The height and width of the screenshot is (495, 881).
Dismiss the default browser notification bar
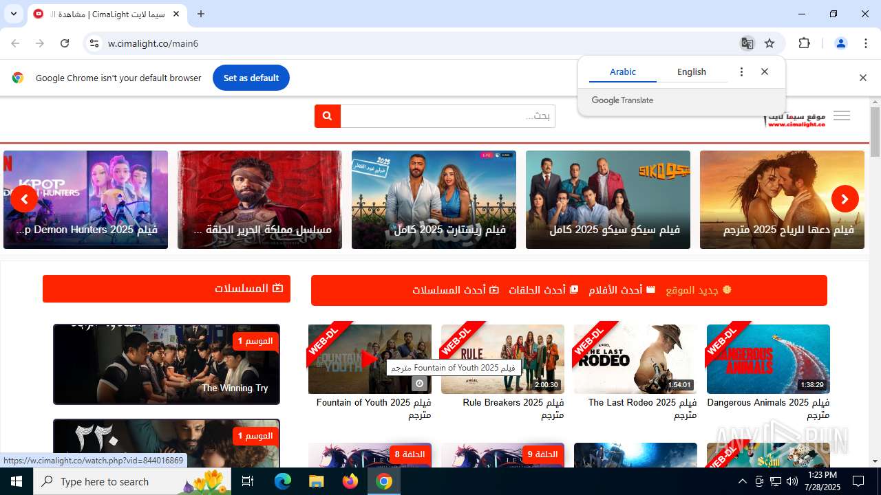[862, 78]
